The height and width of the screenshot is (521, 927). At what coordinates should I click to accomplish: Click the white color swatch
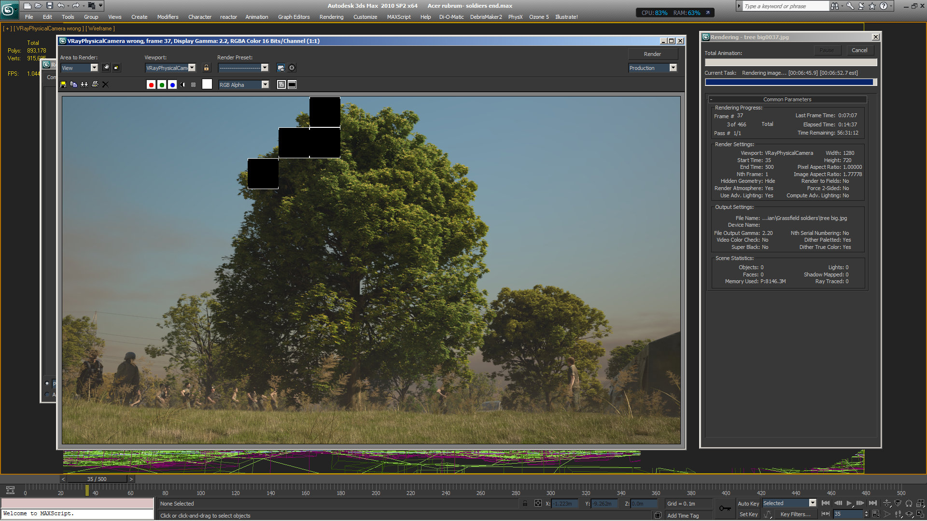207,84
